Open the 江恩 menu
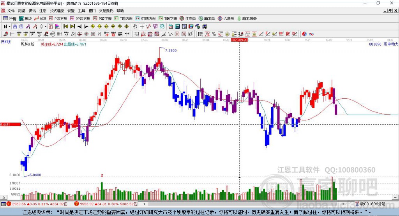Image resolution: width=399 pixels, height=216 pixels. [x=43, y=11]
